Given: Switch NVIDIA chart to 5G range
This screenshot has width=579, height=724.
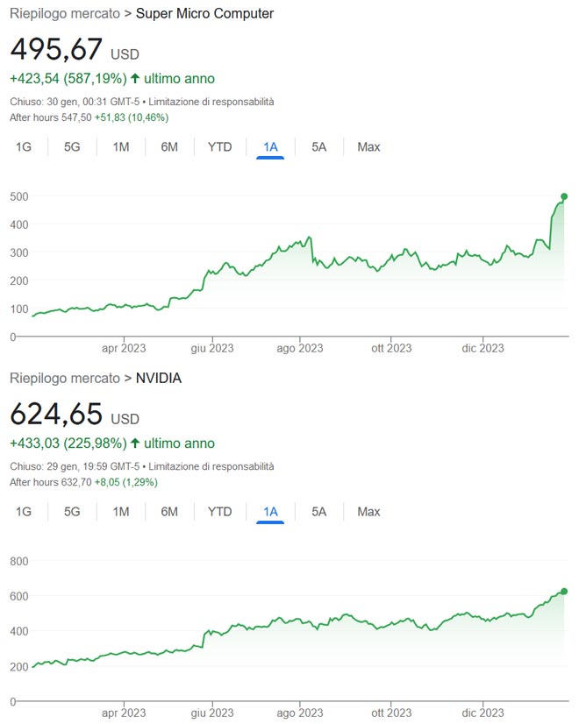Looking at the screenshot, I should click(72, 511).
